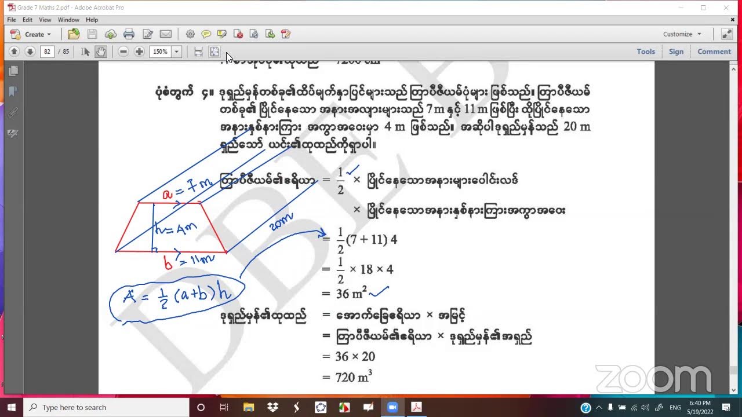The height and width of the screenshot is (417, 742).
Task: Show the Page Thumbnails panel
Action: pos(13,71)
